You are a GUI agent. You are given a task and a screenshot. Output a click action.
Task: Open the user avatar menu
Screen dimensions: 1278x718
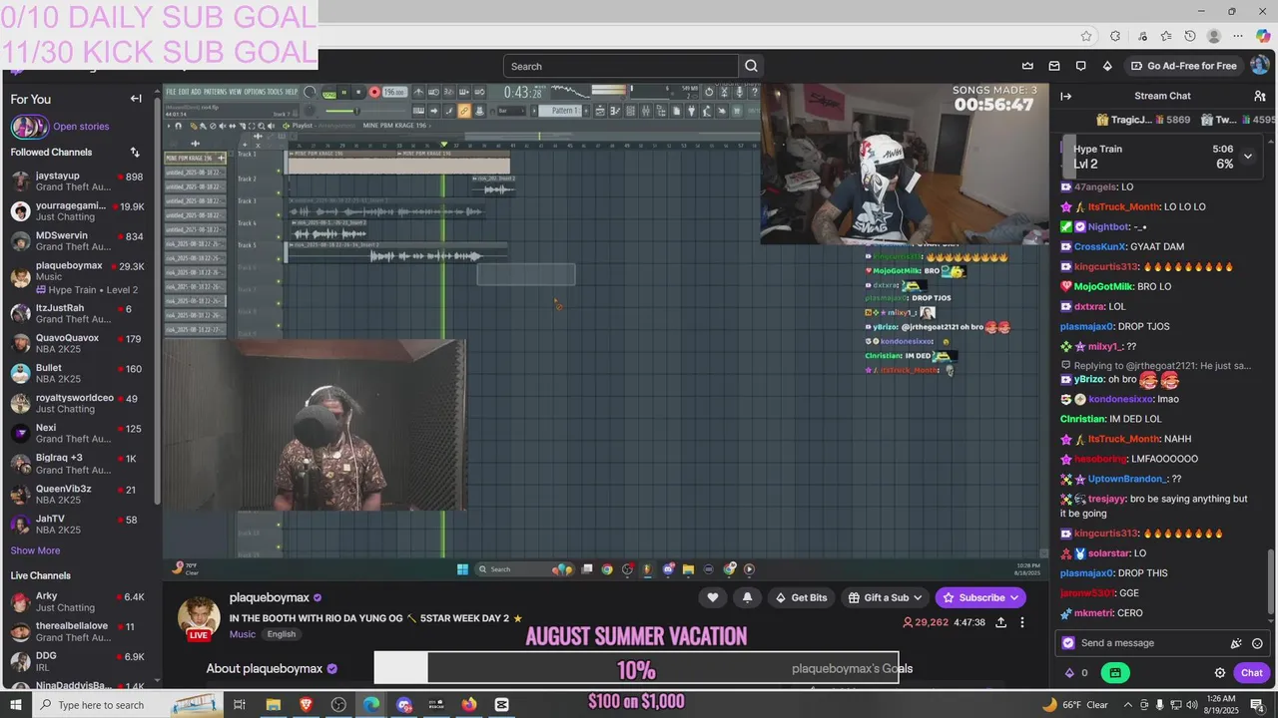point(1259,66)
